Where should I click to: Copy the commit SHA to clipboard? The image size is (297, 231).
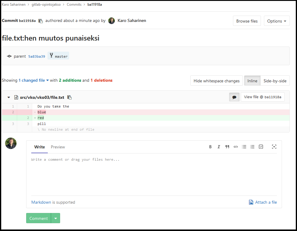[41, 21]
